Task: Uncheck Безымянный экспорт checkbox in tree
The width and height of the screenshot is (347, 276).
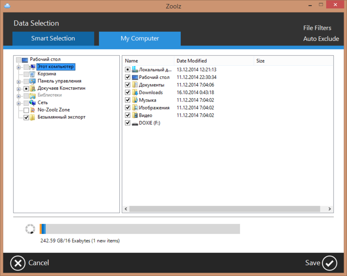Action: pos(26,118)
